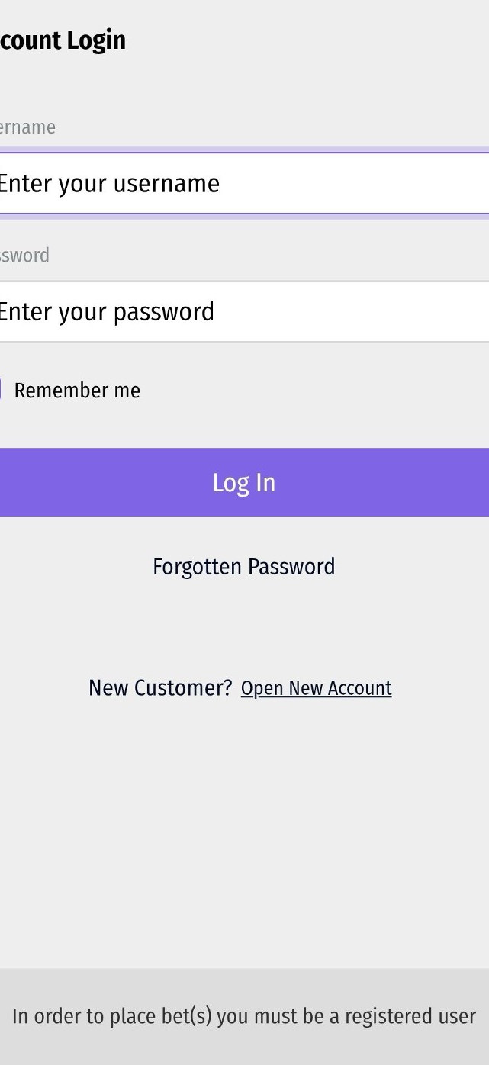
Task: Click the Remember me label text
Action: pyautogui.click(x=77, y=391)
